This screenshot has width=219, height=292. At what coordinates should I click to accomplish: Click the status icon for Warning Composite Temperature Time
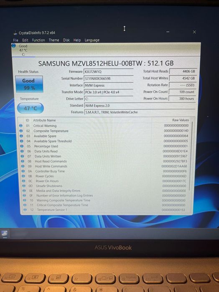pyautogui.click(x=25, y=200)
